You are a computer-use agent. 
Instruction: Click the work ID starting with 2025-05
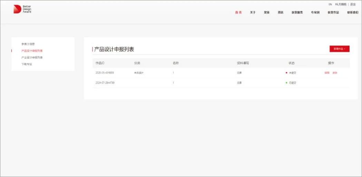(x=105, y=73)
